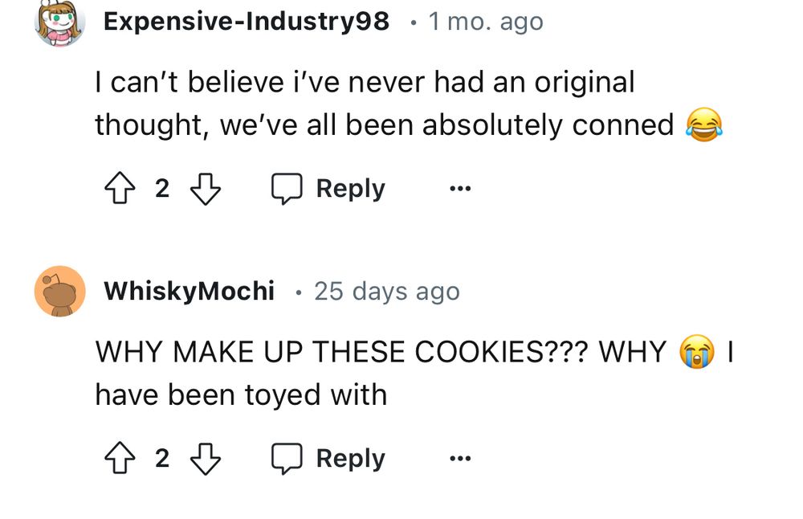Downvote Expensive-Industry98's comment

point(207,189)
